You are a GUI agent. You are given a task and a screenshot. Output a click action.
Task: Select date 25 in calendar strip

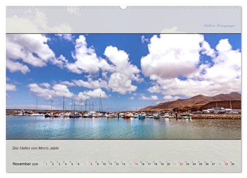pyautogui.click(x=200, y=164)
